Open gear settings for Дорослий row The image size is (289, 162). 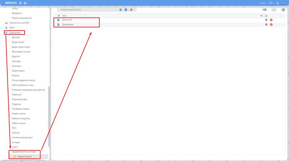[x=266, y=24]
